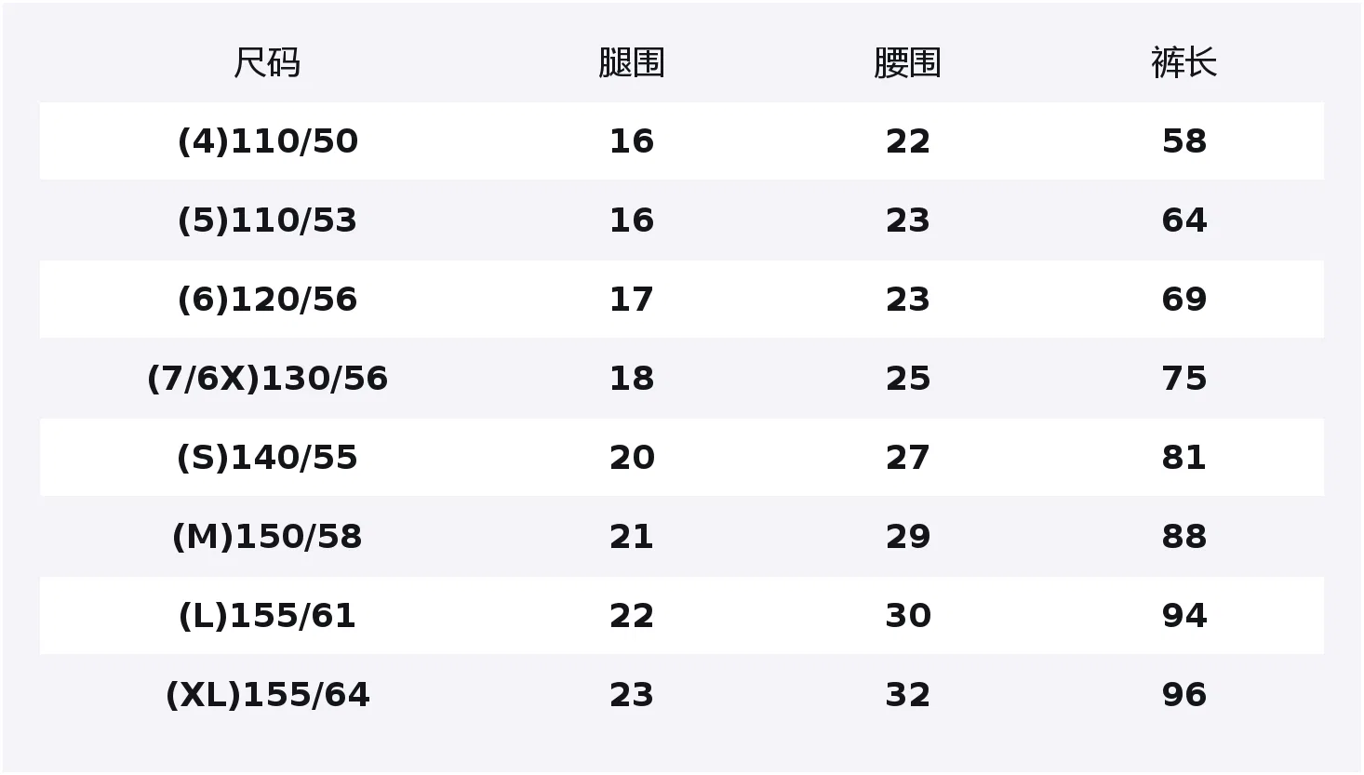The image size is (1364, 775).
Task: Select the (4)110/50 size row label
Action: click(268, 141)
